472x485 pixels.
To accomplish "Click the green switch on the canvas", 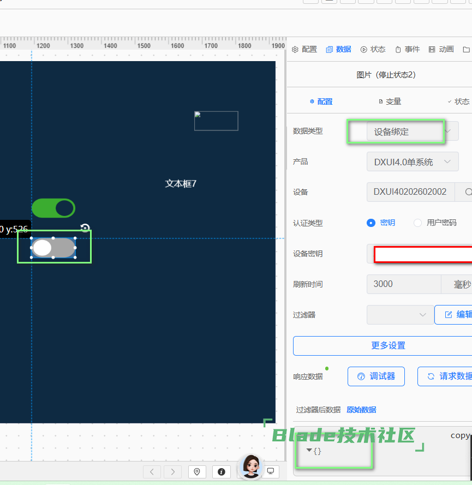I will coord(53,208).
